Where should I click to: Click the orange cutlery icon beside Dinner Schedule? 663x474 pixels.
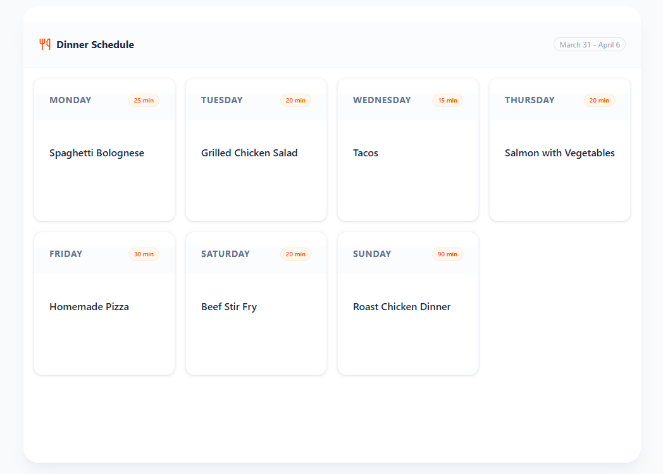pos(44,44)
